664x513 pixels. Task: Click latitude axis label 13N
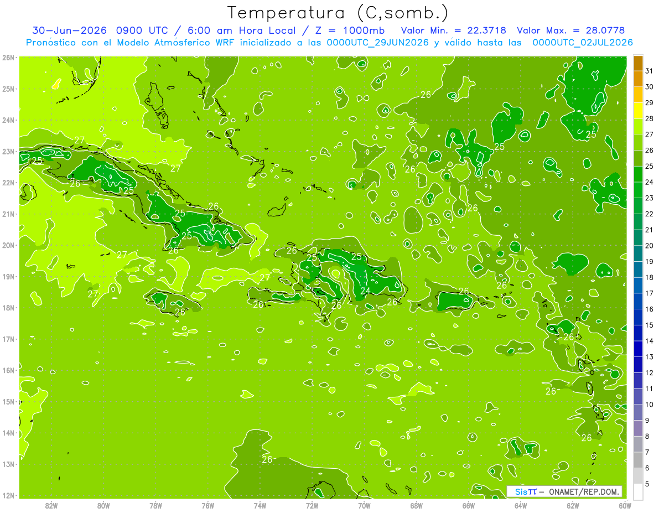[8, 464]
